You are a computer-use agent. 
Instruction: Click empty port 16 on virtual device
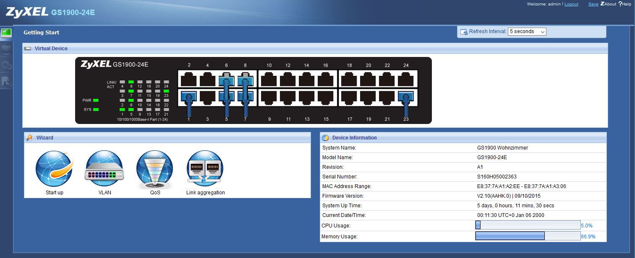[326, 79]
